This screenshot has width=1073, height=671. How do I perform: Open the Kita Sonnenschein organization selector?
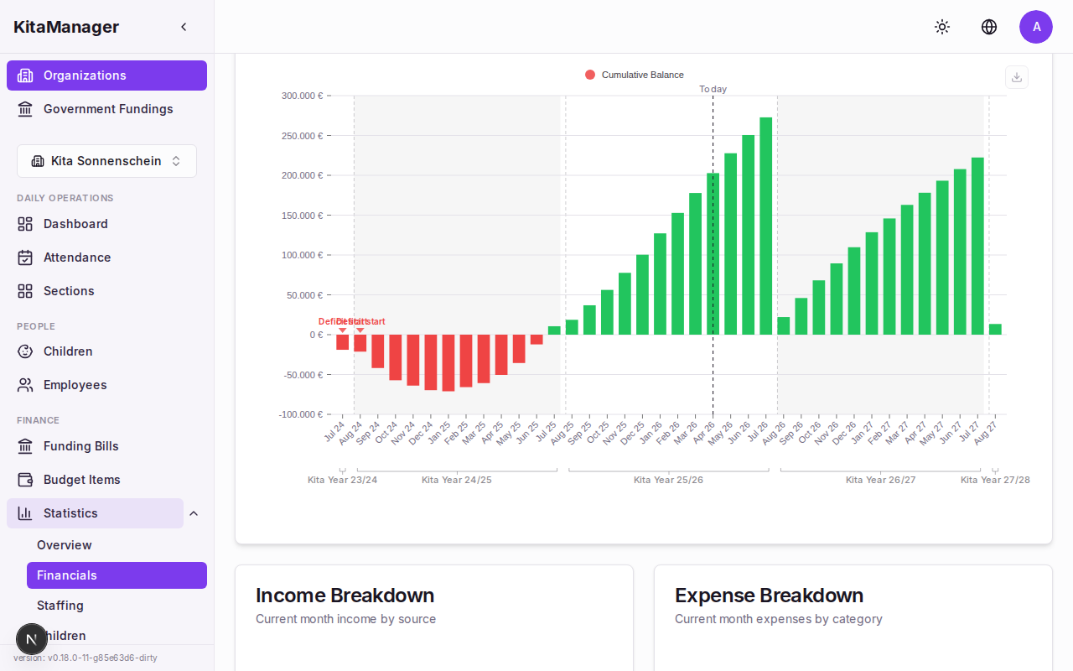coord(106,161)
